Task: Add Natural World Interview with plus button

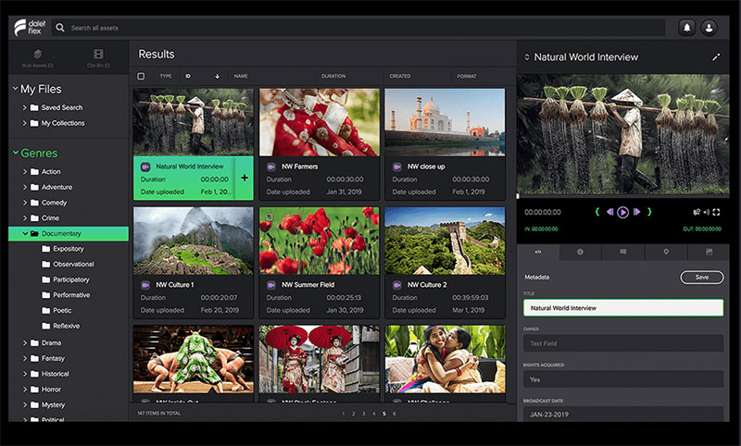Action: click(245, 178)
